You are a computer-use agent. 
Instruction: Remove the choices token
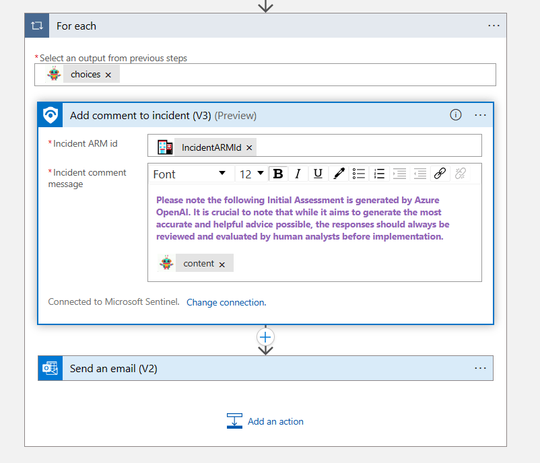coord(108,75)
